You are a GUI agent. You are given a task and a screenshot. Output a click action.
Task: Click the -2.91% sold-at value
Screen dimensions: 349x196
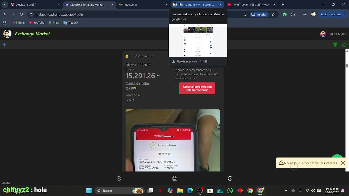[130, 100]
